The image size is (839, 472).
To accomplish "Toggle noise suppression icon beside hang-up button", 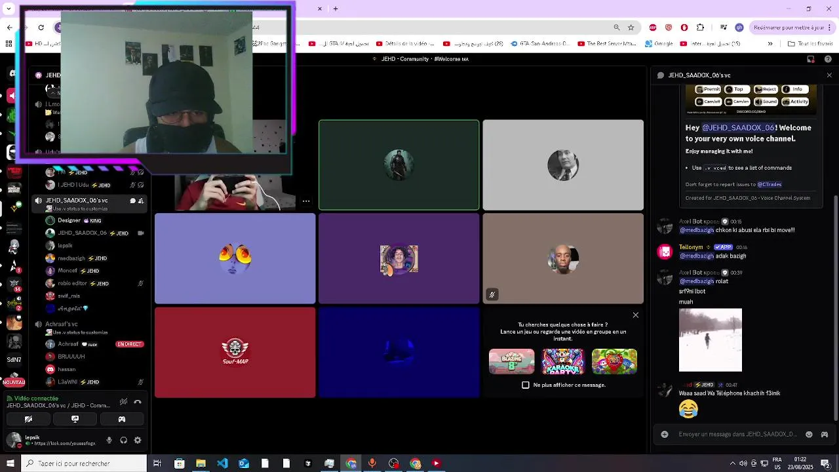I will pyautogui.click(x=123, y=402).
